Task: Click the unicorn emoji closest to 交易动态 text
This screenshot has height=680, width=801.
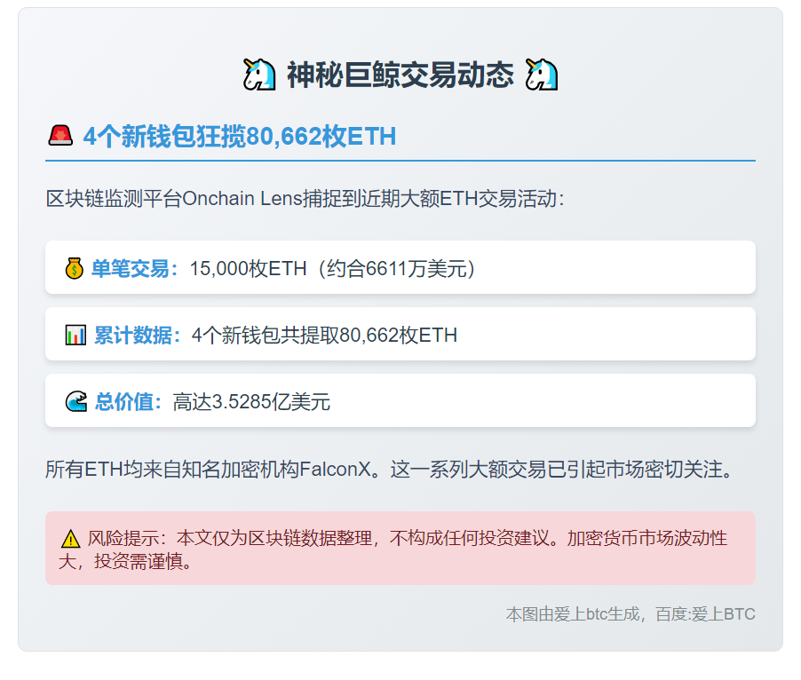Action: click(x=541, y=75)
